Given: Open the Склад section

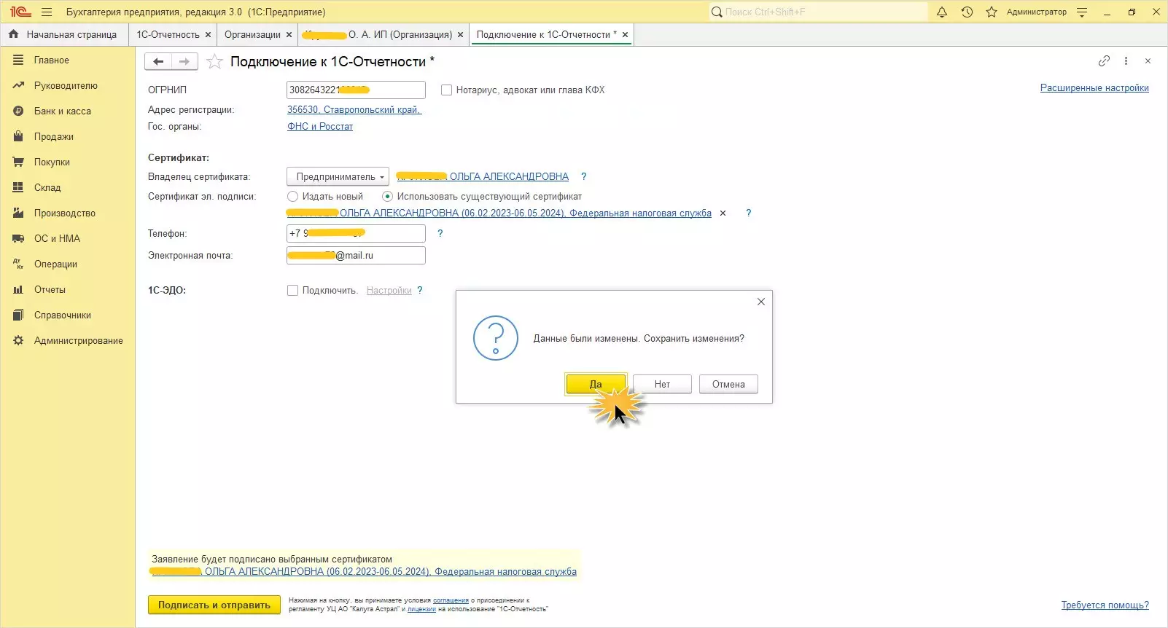Looking at the screenshot, I should (68, 188).
